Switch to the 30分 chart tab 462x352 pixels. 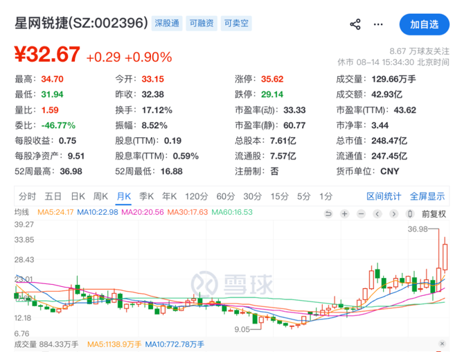[253, 196]
